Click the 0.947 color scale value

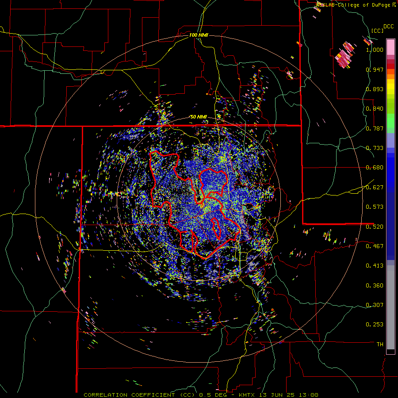375,69
